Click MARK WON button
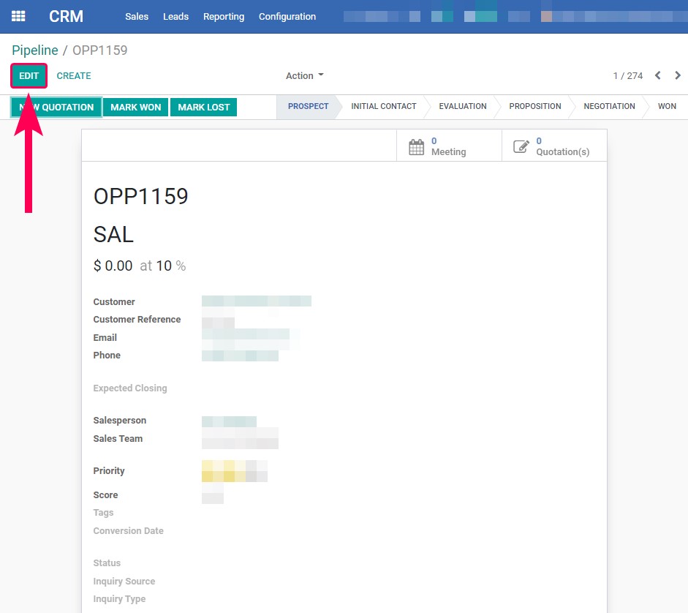Viewport: 688px width, 613px height. click(135, 107)
